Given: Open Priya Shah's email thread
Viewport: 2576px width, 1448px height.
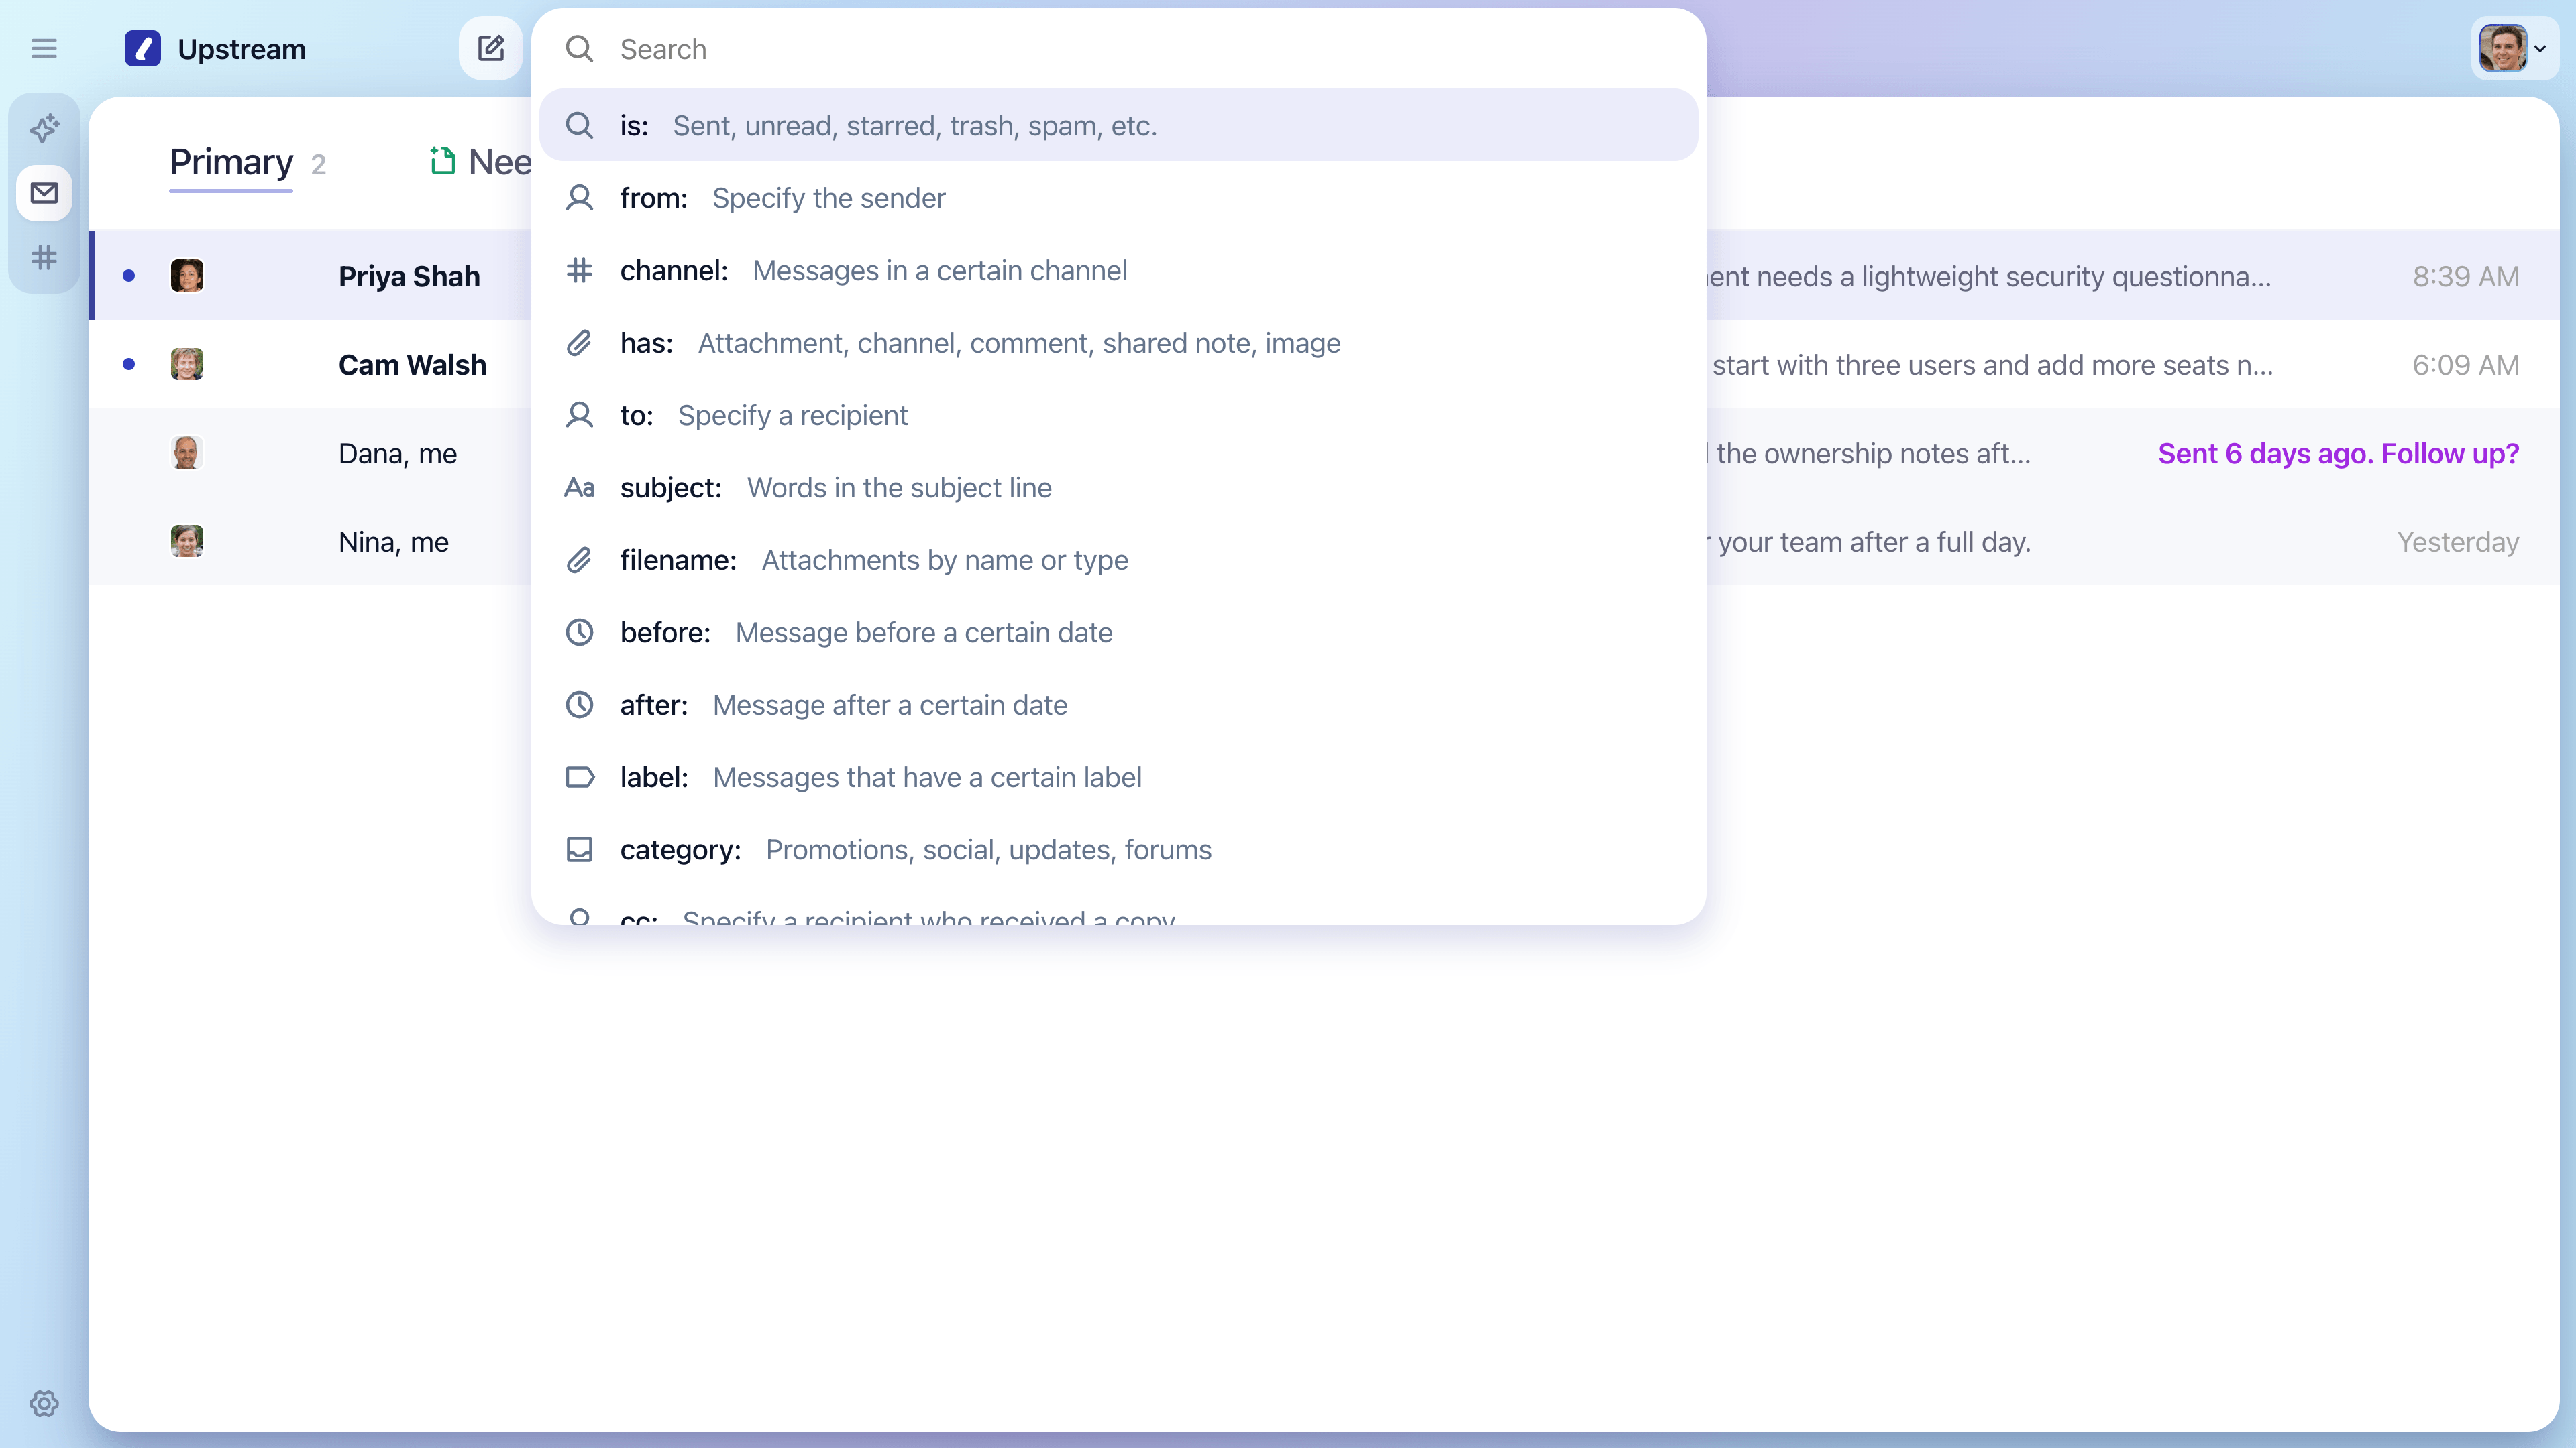Looking at the screenshot, I should [x=1324, y=276].
